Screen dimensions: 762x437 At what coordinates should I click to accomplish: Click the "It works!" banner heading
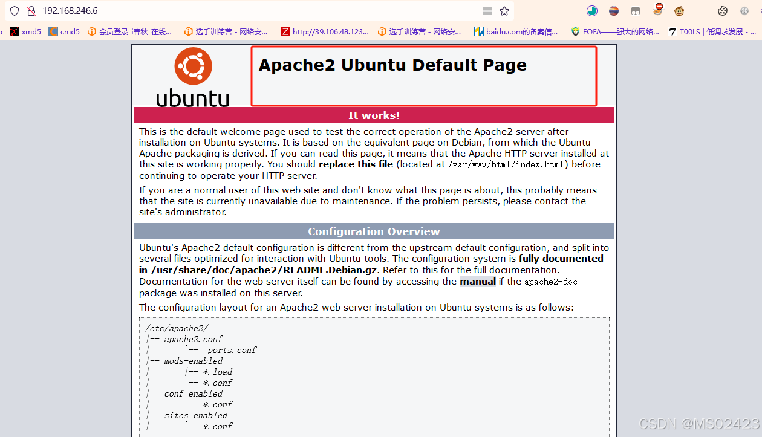pos(374,115)
